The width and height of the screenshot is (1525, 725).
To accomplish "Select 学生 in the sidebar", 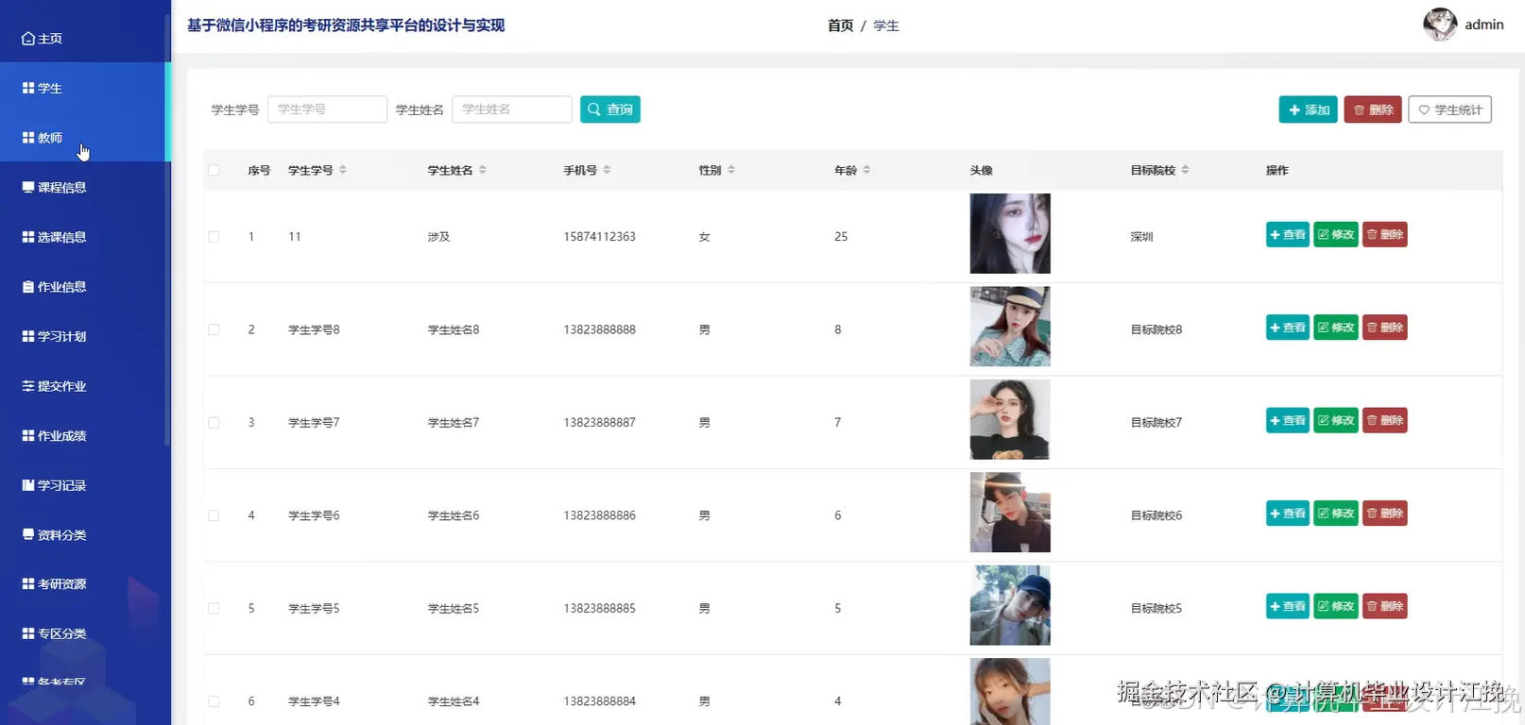I will coord(85,88).
